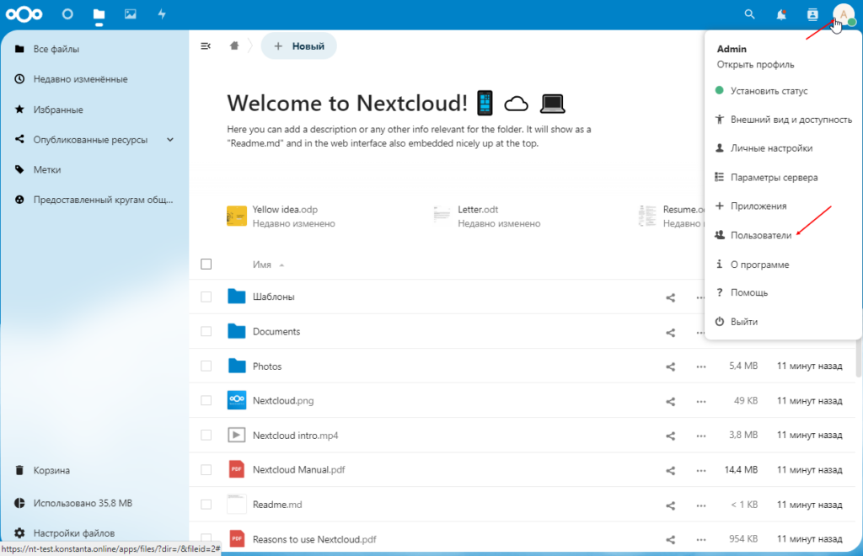Open more actions for Readme.md
863x556 pixels.
[x=700, y=505]
